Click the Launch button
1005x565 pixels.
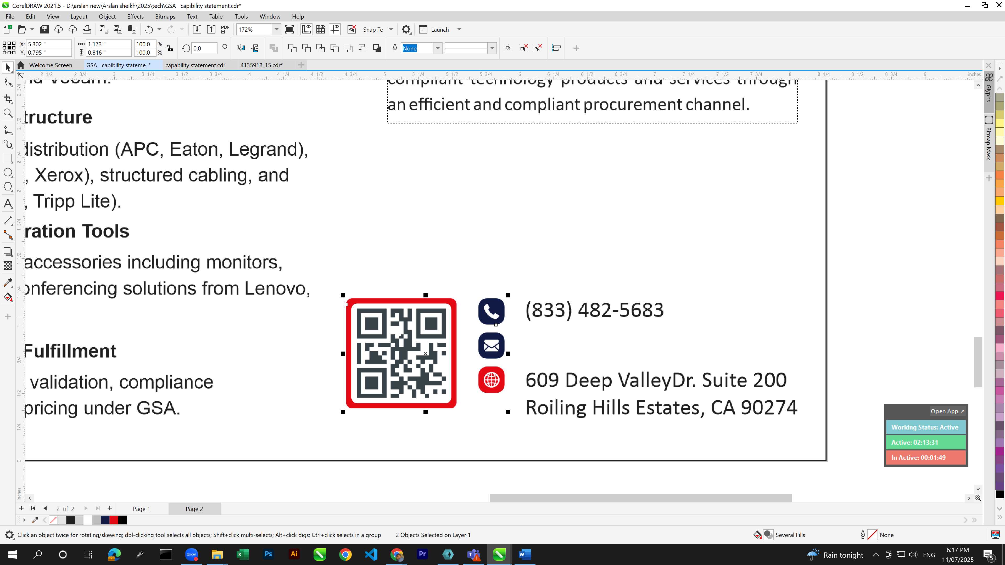[434, 29]
